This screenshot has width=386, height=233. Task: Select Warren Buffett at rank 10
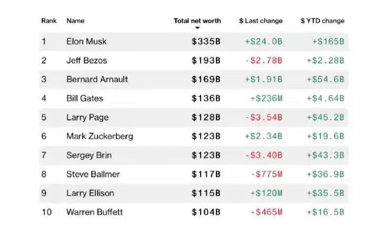(x=94, y=212)
